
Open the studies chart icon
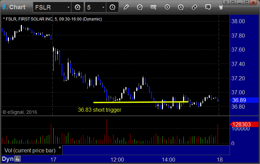click(140, 7)
